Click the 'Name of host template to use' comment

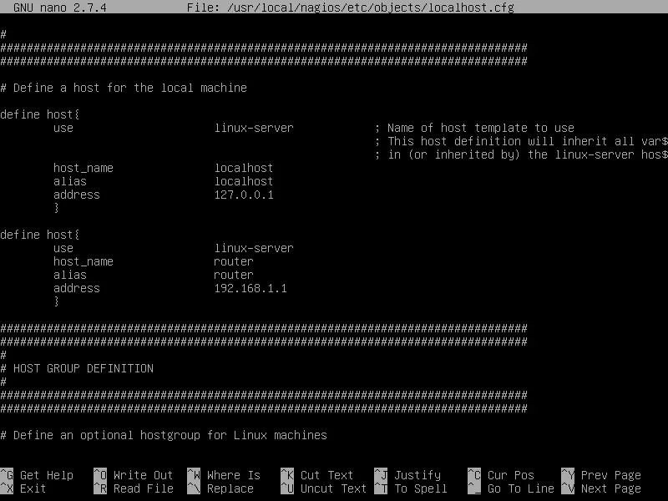[x=474, y=128]
